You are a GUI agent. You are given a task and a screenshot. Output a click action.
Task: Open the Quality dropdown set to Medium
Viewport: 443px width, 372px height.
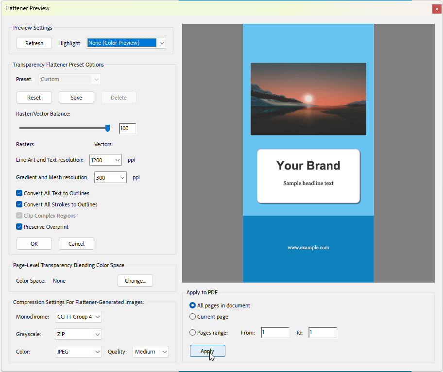click(151, 352)
